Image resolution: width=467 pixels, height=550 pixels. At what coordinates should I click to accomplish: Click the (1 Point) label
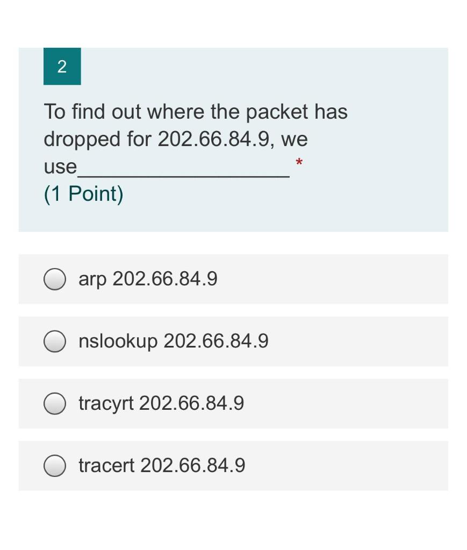click(83, 194)
